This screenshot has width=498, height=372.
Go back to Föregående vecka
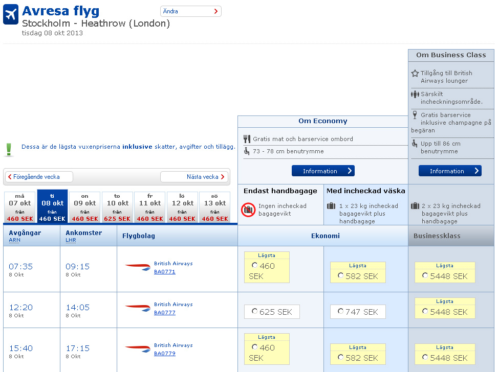39,177
